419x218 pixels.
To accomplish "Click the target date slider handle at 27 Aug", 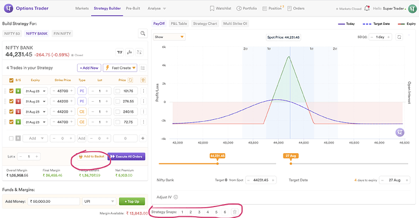I will [291, 163].
